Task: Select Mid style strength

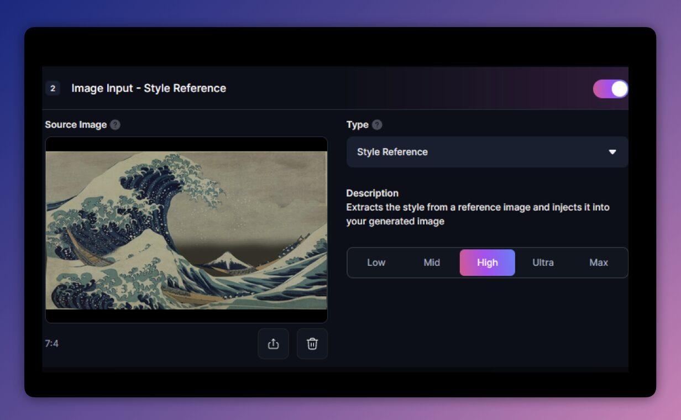Action: click(432, 262)
